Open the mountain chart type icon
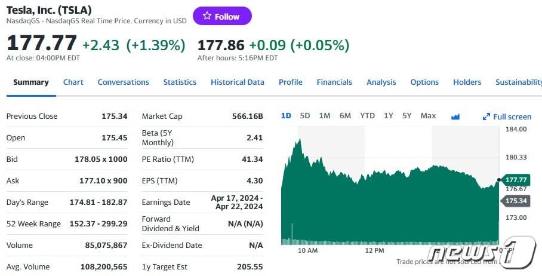This screenshot has height=276, width=542. 455,116
